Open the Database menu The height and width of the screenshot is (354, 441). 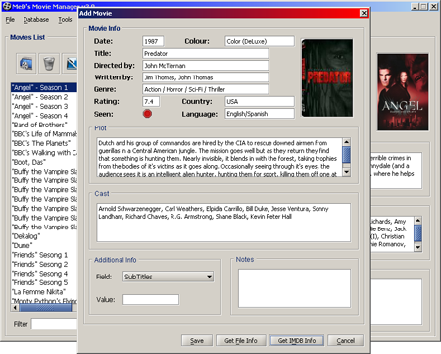tap(36, 20)
